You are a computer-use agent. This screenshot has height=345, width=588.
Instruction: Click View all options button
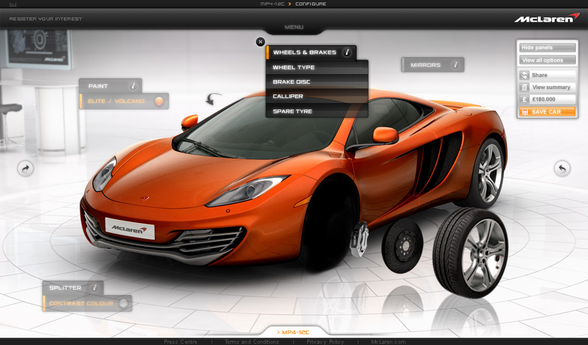point(547,60)
